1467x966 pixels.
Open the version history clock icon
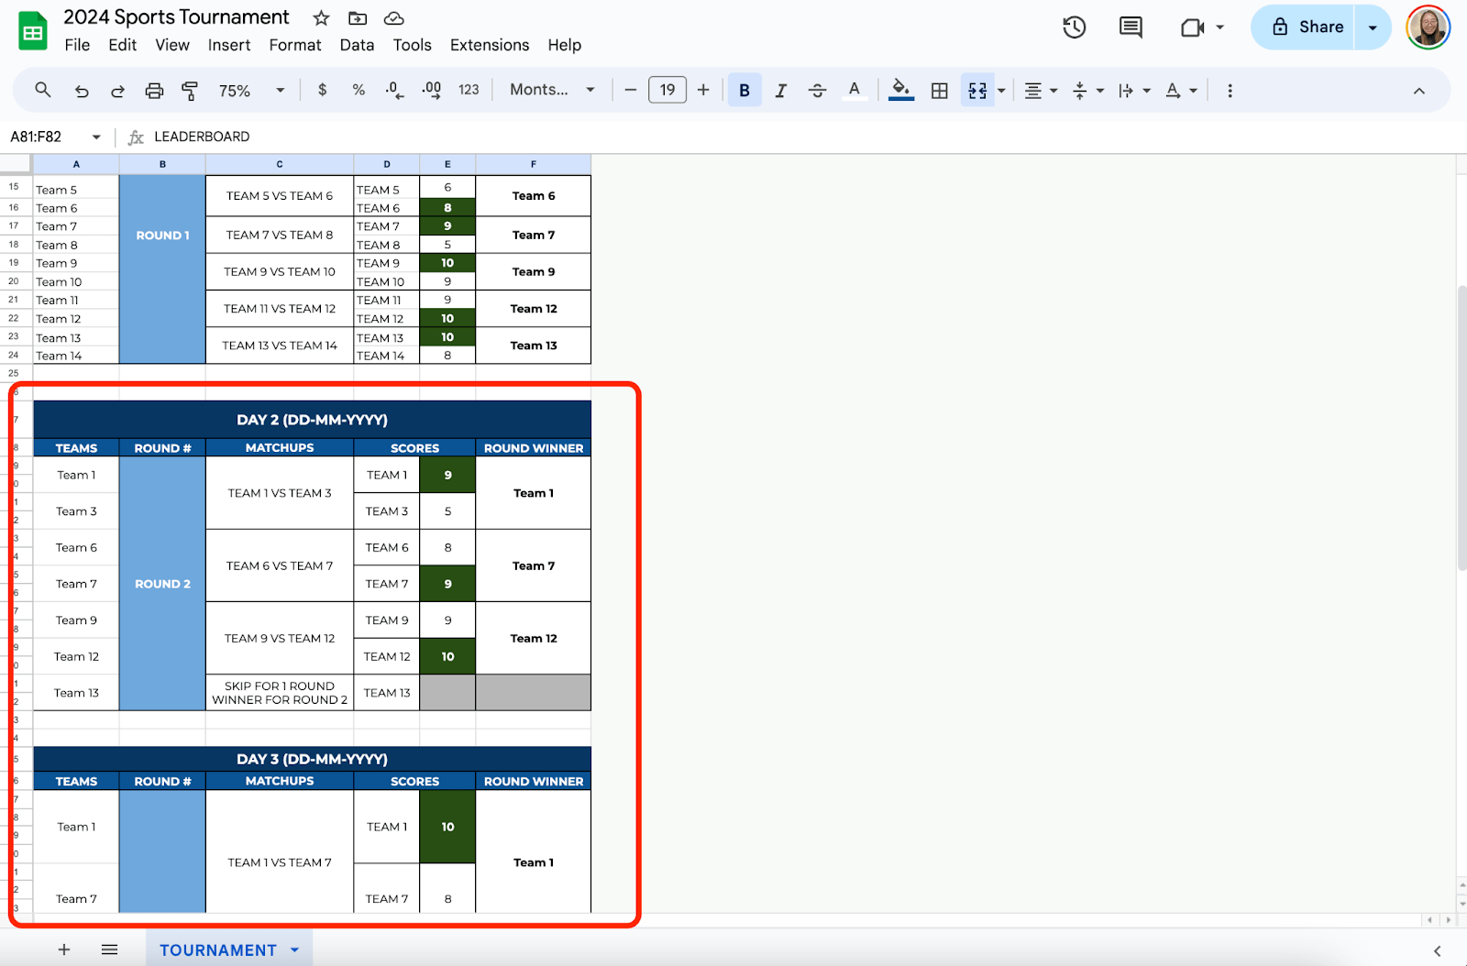(1074, 27)
